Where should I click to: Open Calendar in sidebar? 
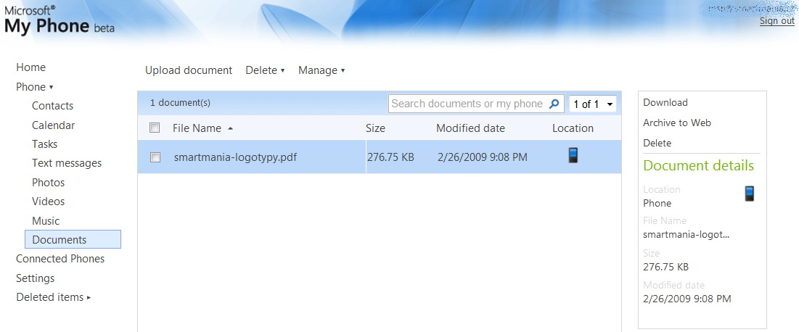tap(54, 125)
